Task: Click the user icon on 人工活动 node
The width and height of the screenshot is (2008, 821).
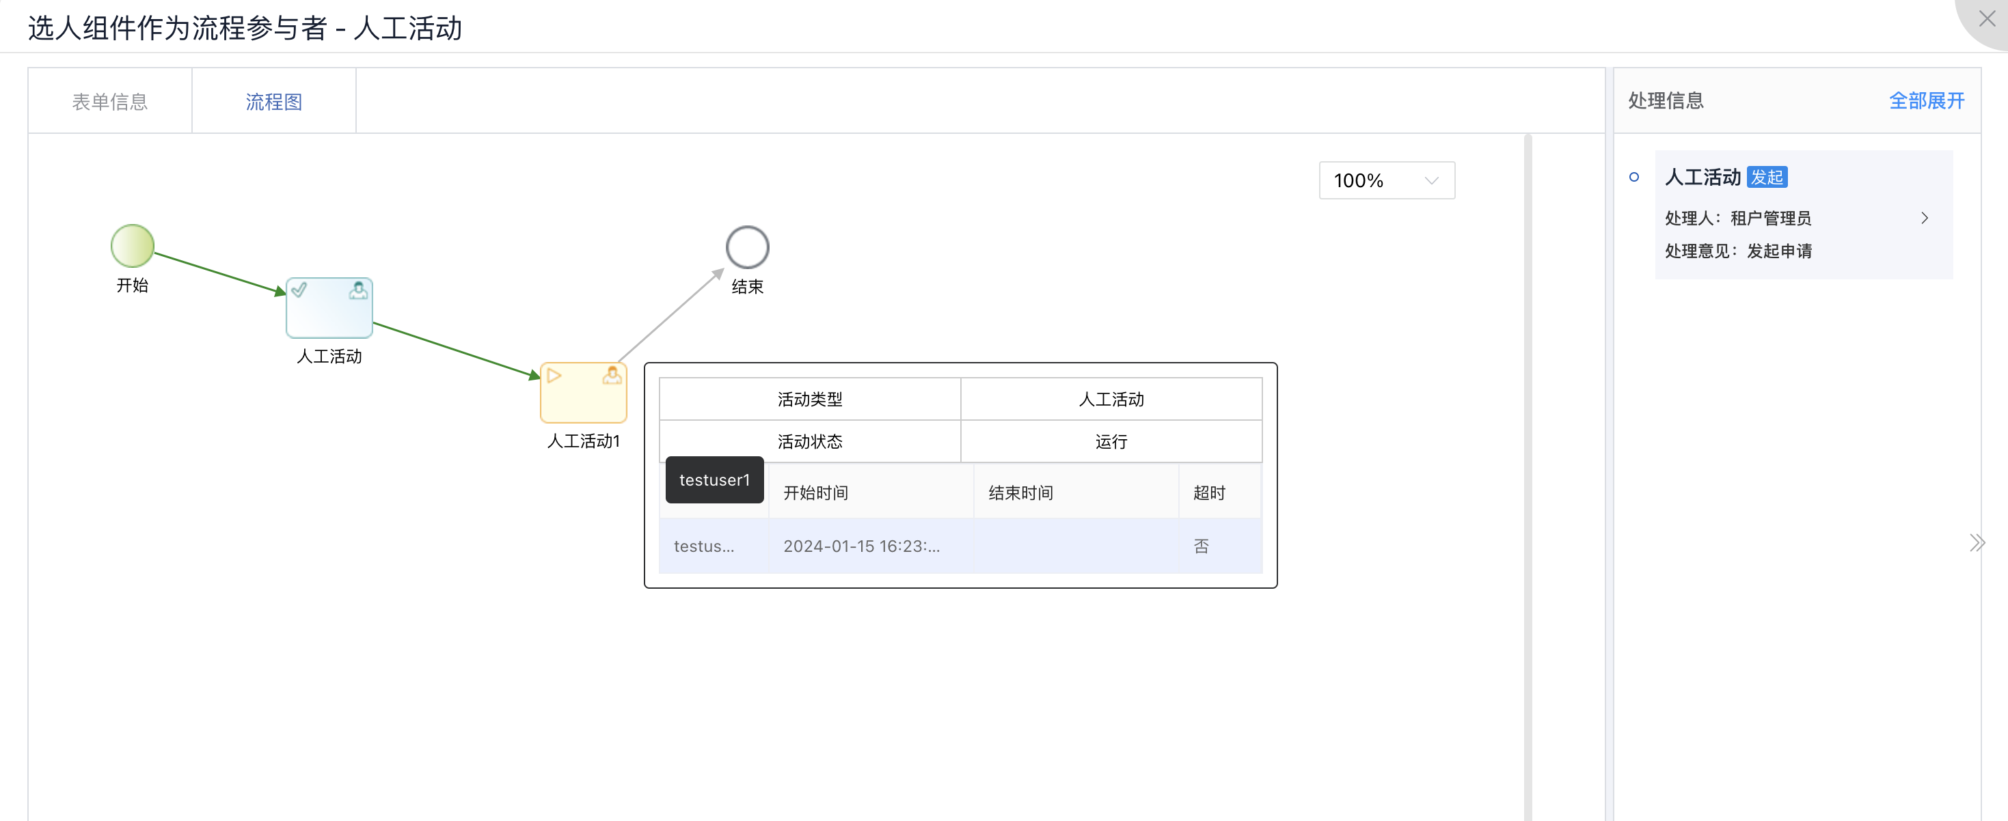Action: click(358, 290)
